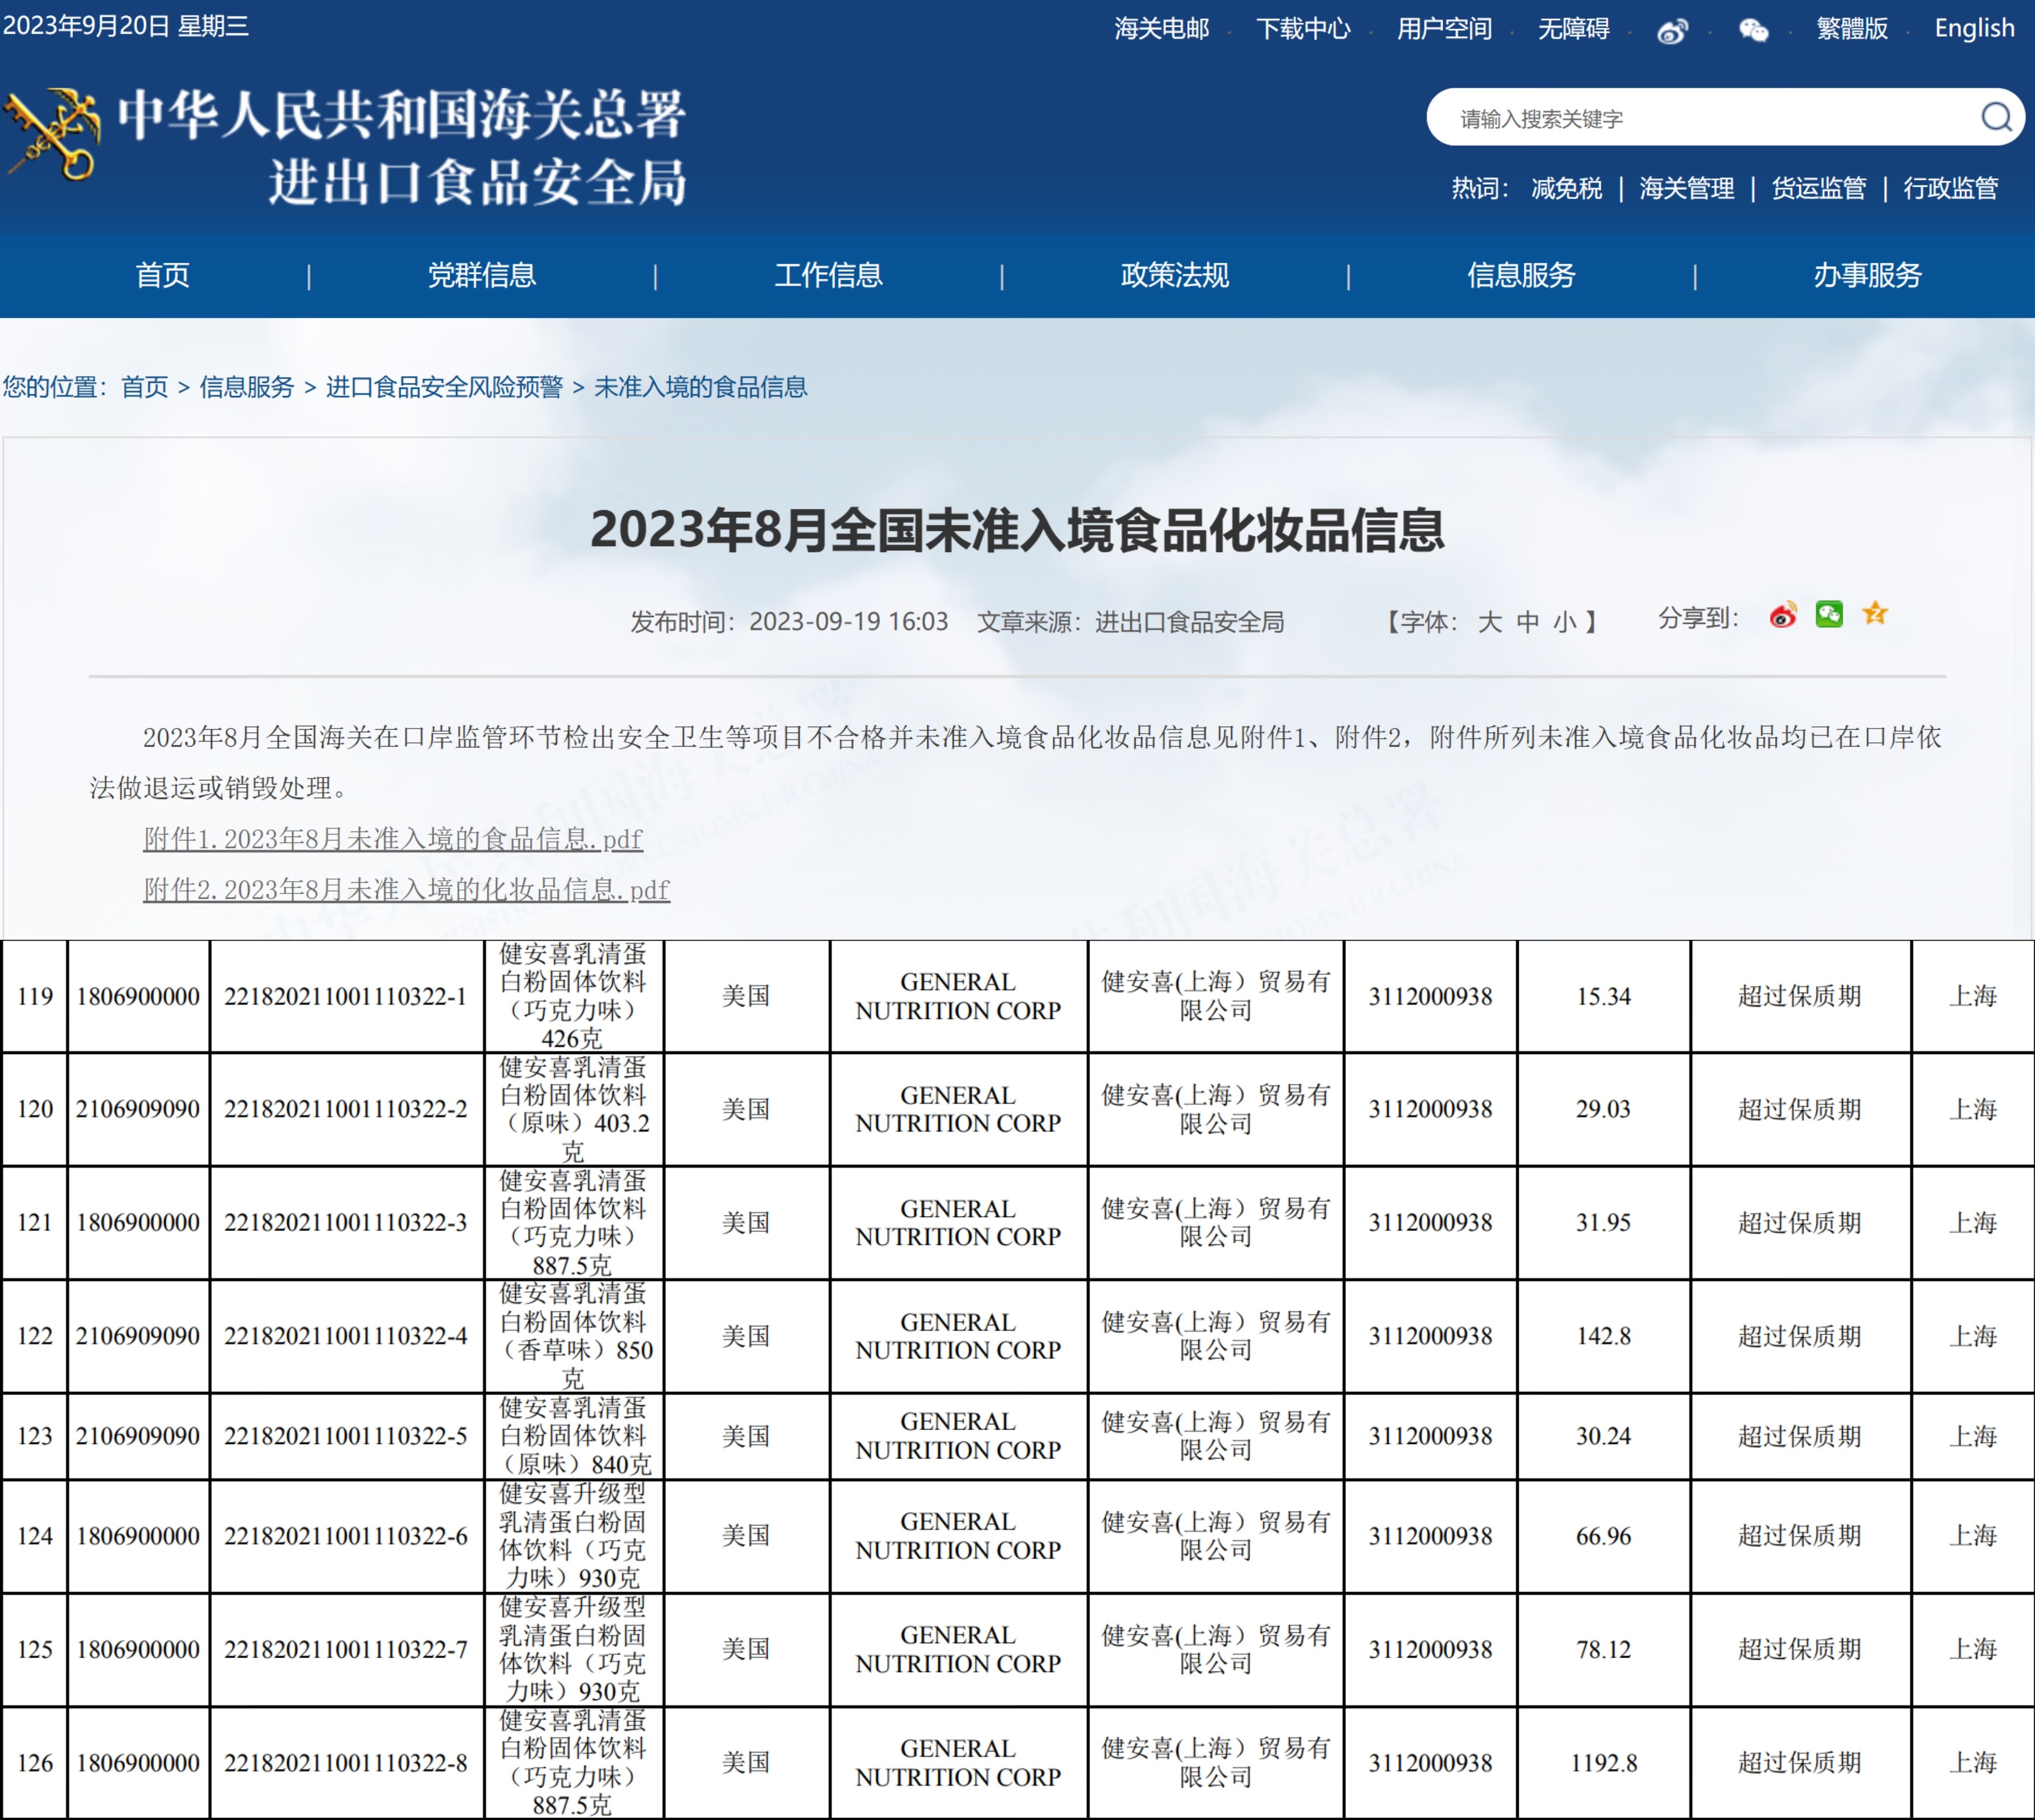Click the search magnifier icon
The image size is (2035, 1820).
tap(1996, 118)
